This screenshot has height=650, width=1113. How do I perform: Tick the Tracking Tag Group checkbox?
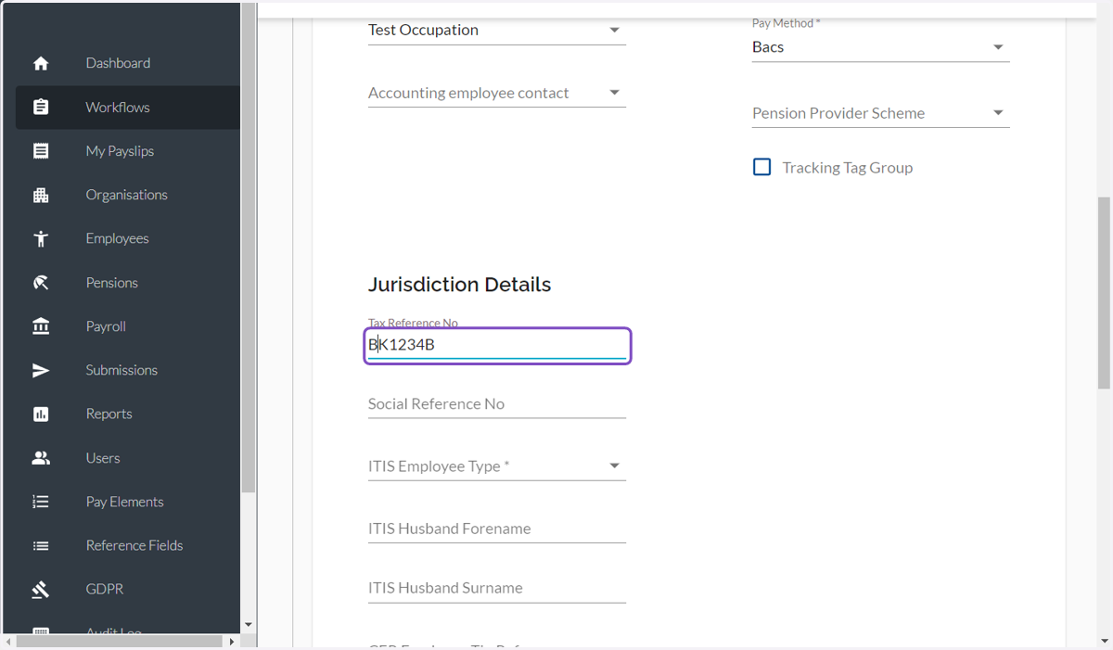(761, 167)
